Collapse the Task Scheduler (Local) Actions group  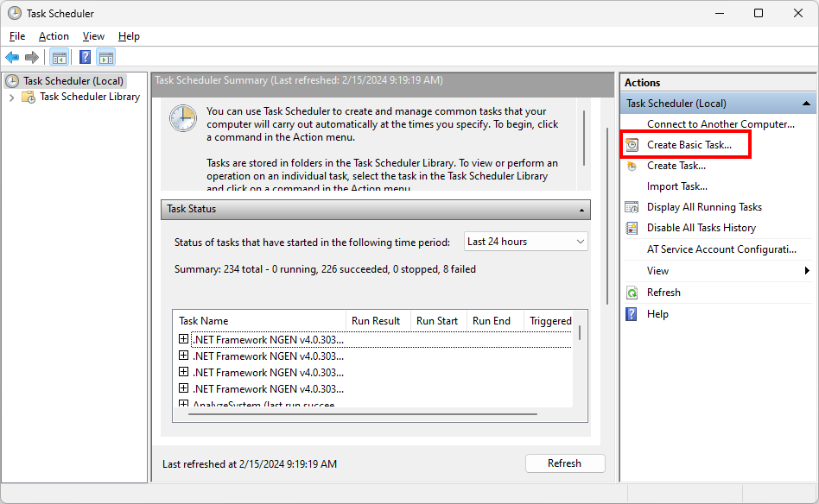[806, 104]
